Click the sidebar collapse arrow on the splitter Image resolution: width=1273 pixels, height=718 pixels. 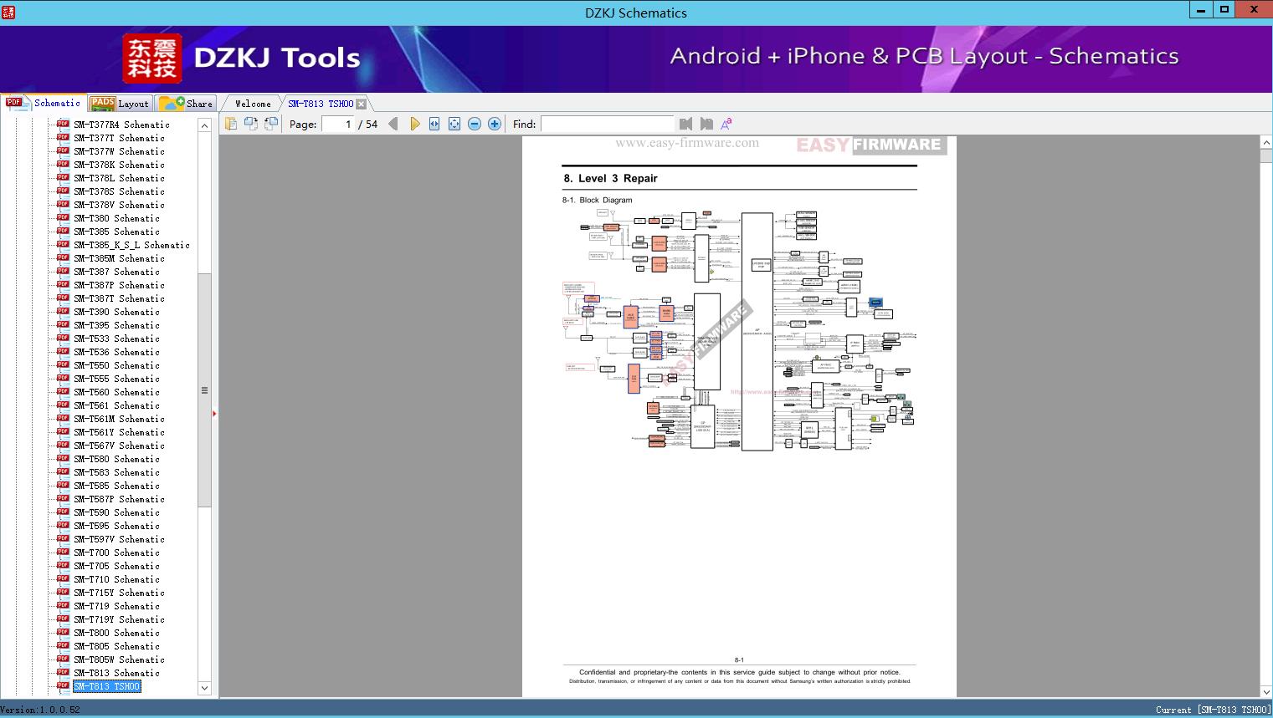click(x=214, y=414)
